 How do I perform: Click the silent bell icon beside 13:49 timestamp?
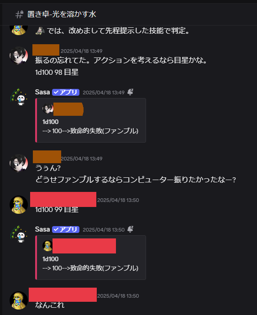[130, 92]
